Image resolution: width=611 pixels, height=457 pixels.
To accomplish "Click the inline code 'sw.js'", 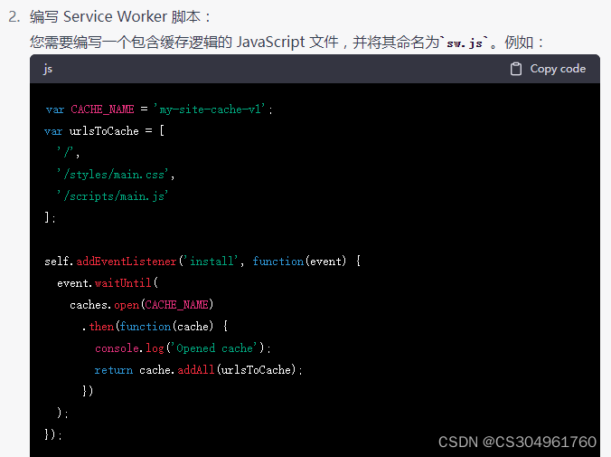I will tap(465, 43).
